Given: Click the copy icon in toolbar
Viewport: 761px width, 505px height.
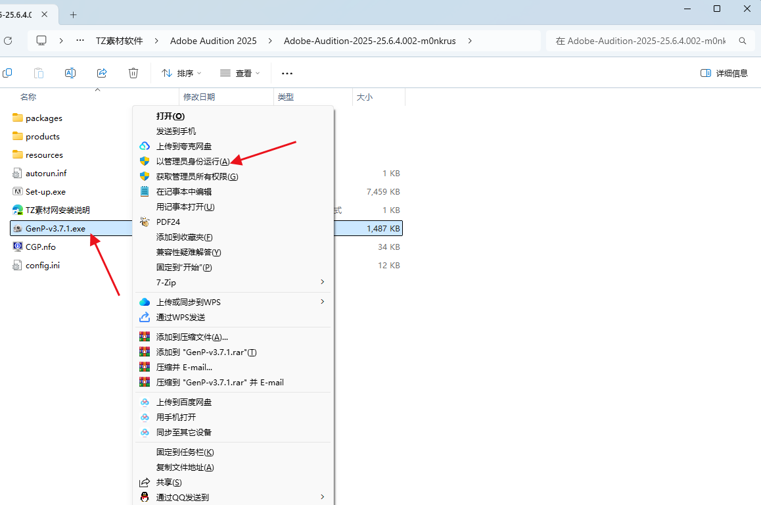Looking at the screenshot, I should pos(7,73).
